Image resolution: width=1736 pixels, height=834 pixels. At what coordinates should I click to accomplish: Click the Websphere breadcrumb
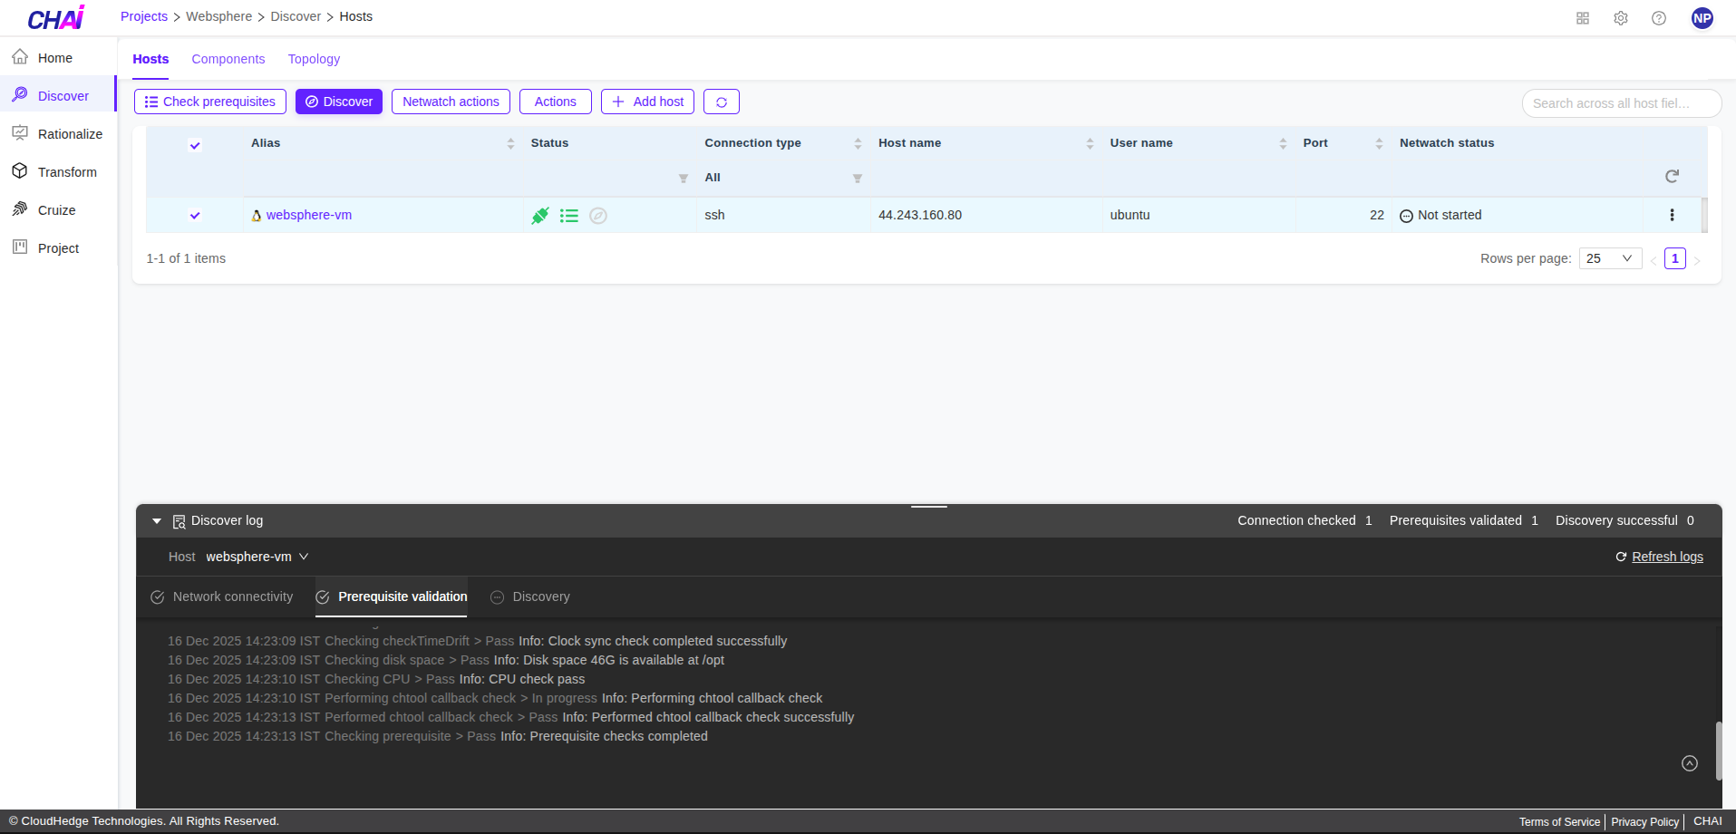(x=219, y=16)
